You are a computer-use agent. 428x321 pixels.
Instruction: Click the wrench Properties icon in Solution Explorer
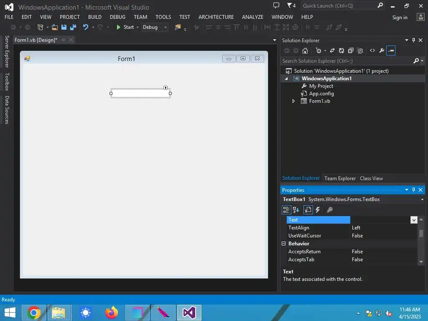click(x=382, y=51)
